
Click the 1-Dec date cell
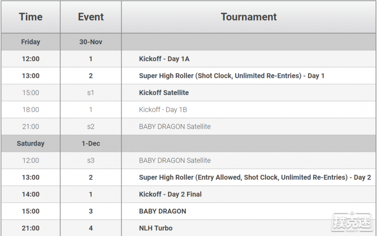coord(90,144)
